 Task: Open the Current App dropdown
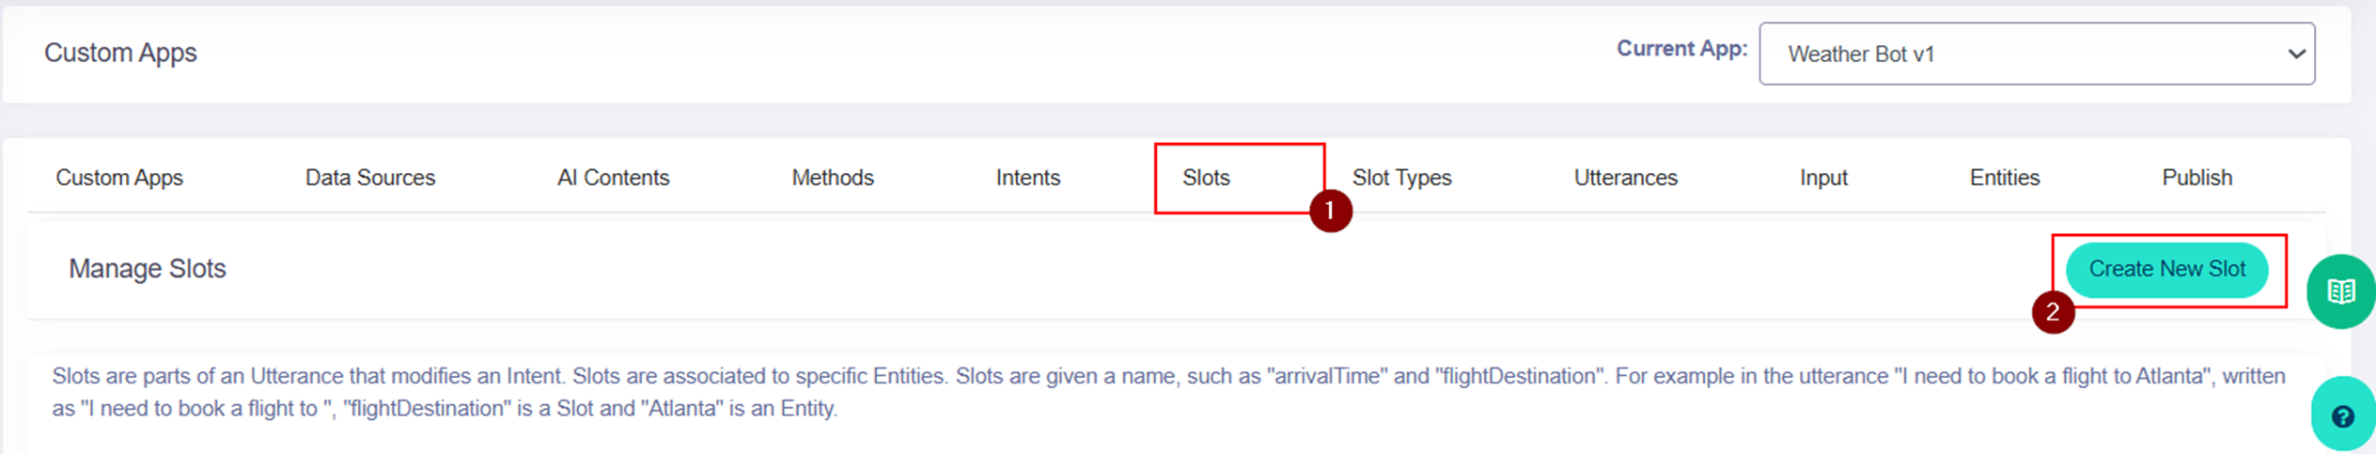pos(2036,54)
